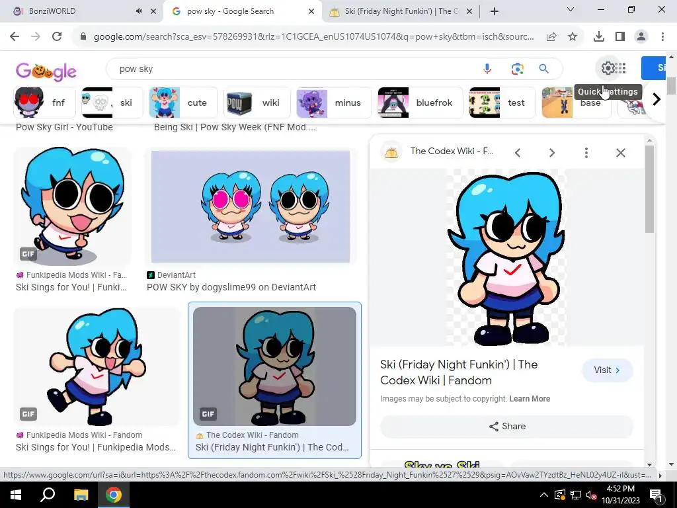The image size is (677, 508).
Task: Open POW SKY by dogyslime99 link
Action: pos(231,287)
